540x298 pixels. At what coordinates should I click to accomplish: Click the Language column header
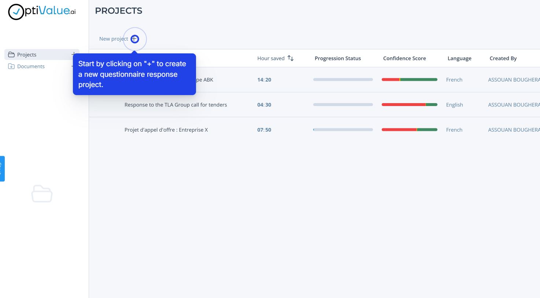[459, 58]
